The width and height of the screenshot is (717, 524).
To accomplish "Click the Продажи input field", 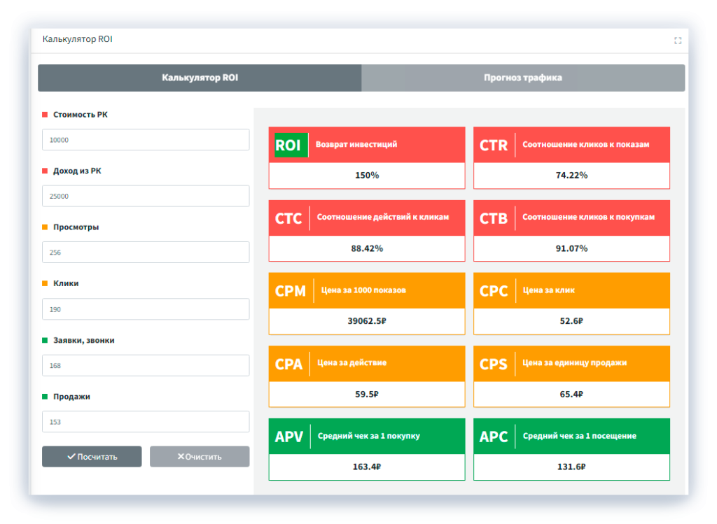I will pyautogui.click(x=146, y=422).
